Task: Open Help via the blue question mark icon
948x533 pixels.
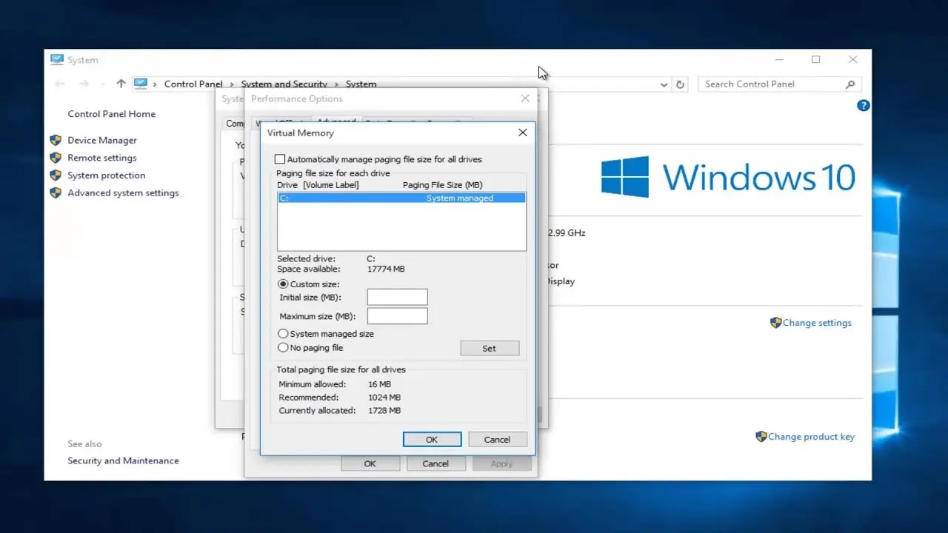Action: tap(863, 106)
